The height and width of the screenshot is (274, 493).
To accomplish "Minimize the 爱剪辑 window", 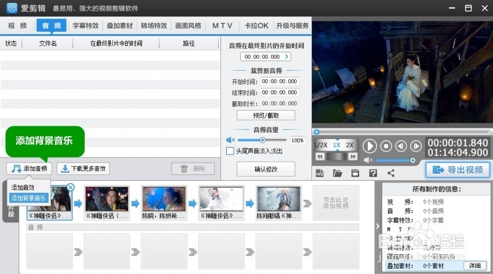I will pyautogui.click(x=452, y=8).
